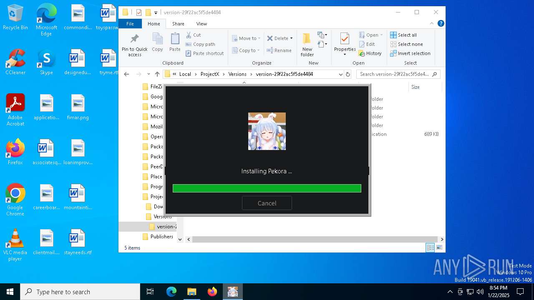The width and height of the screenshot is (534, 300).
Task: Click Local in the address breadcrumb
Action: 185,74
